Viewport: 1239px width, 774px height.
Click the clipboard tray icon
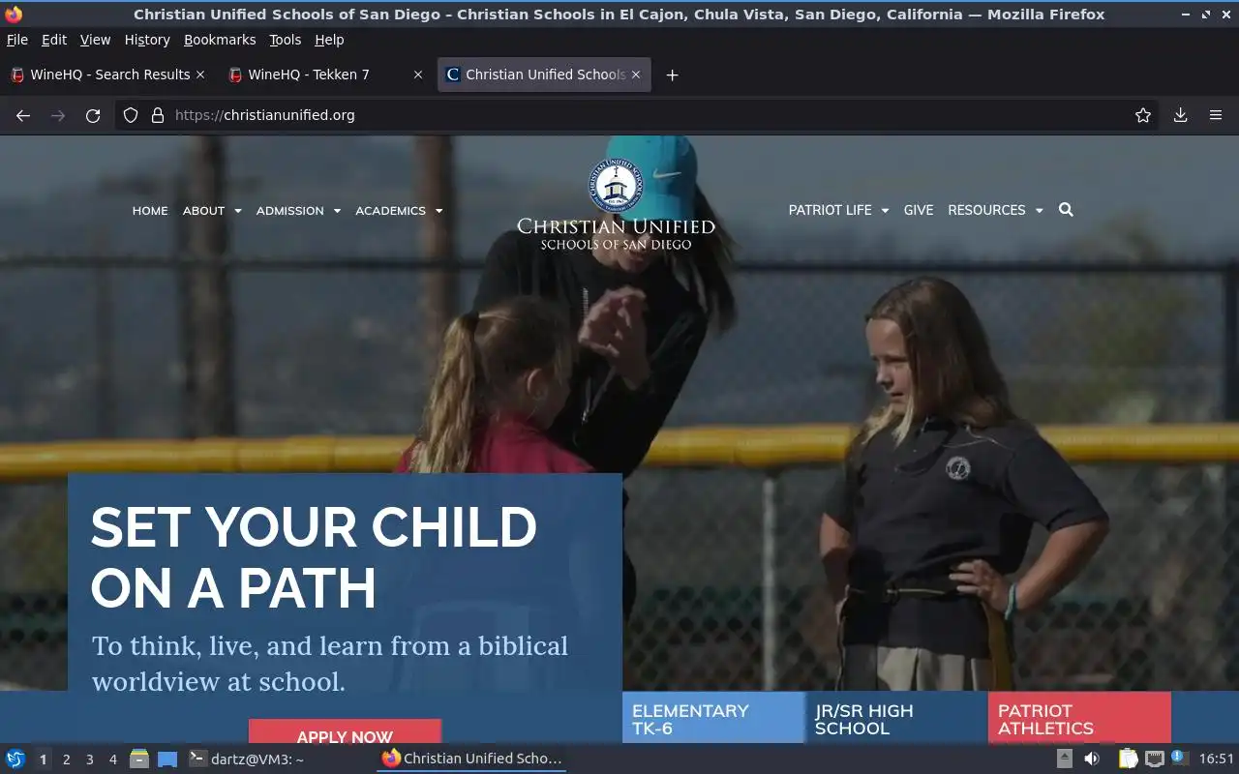[x=1128, y=759]
